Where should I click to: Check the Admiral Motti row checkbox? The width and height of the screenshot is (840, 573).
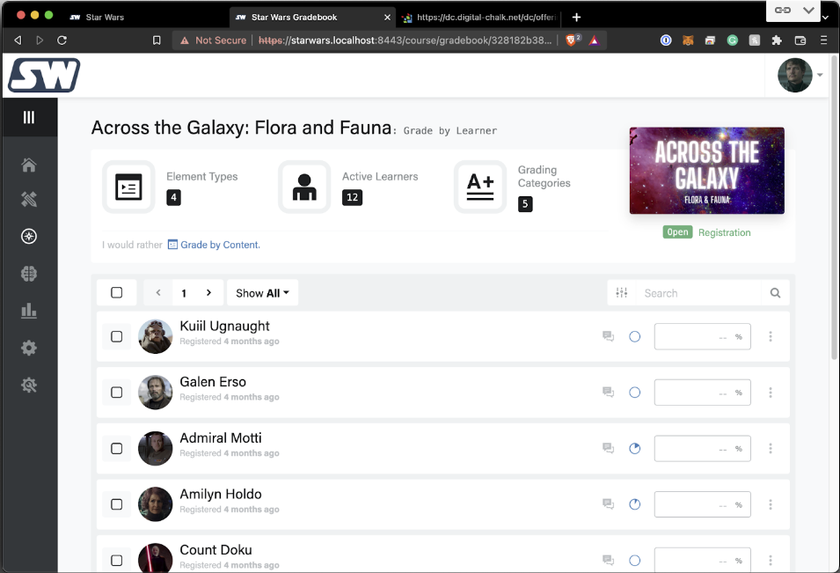tap(116, 448)
